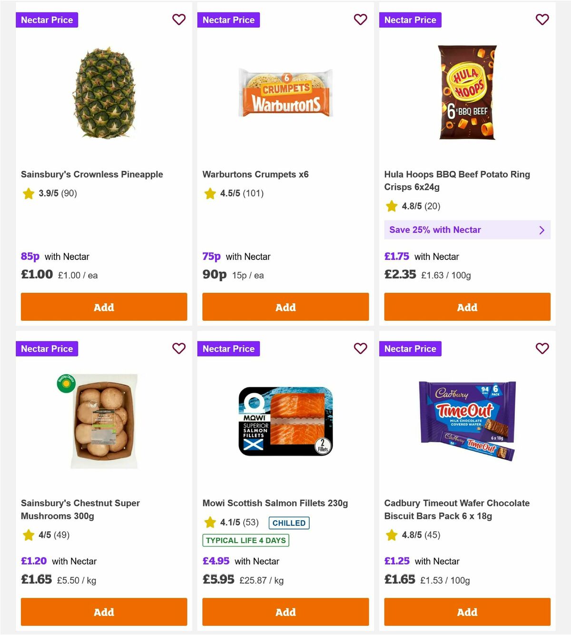571x635 pixels.
Task: Click the heart icon on Cadbury Timeout
Action: coord(542,348)
